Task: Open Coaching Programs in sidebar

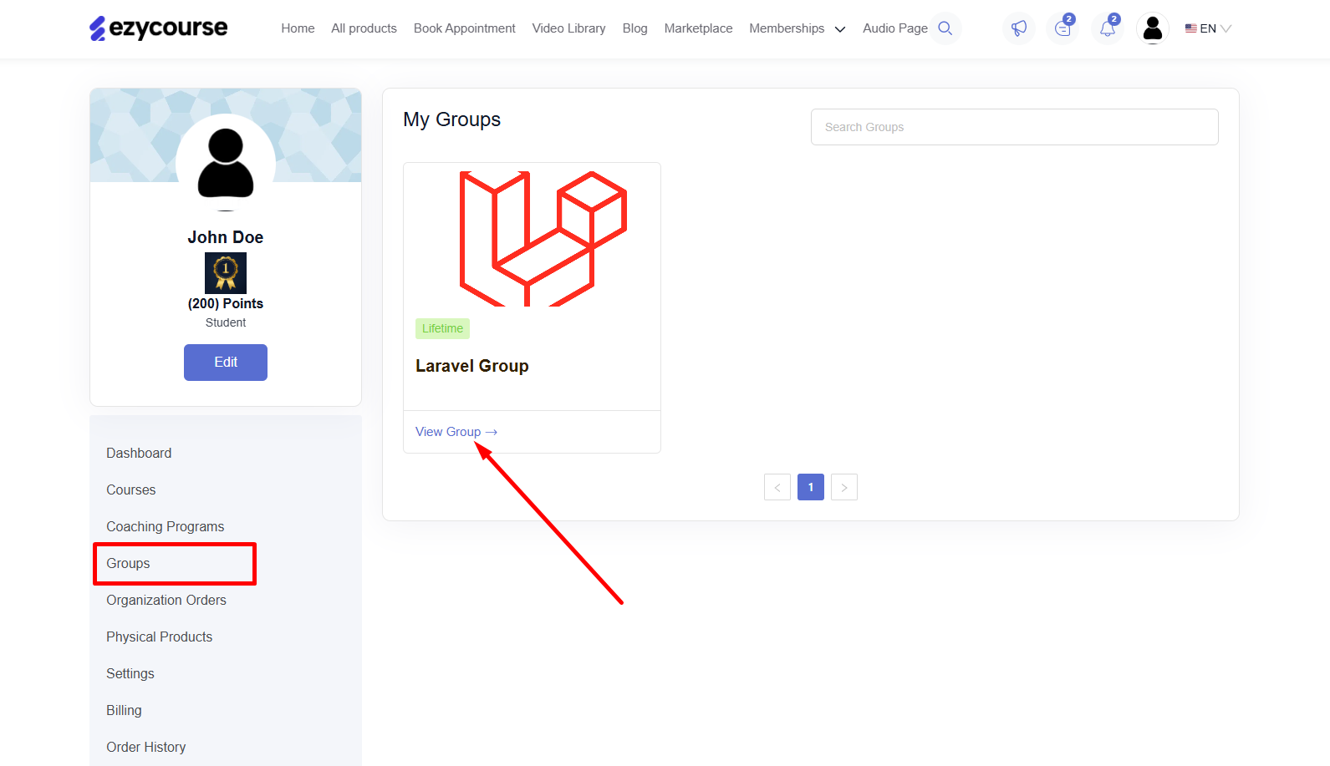Action: (166, 526)
